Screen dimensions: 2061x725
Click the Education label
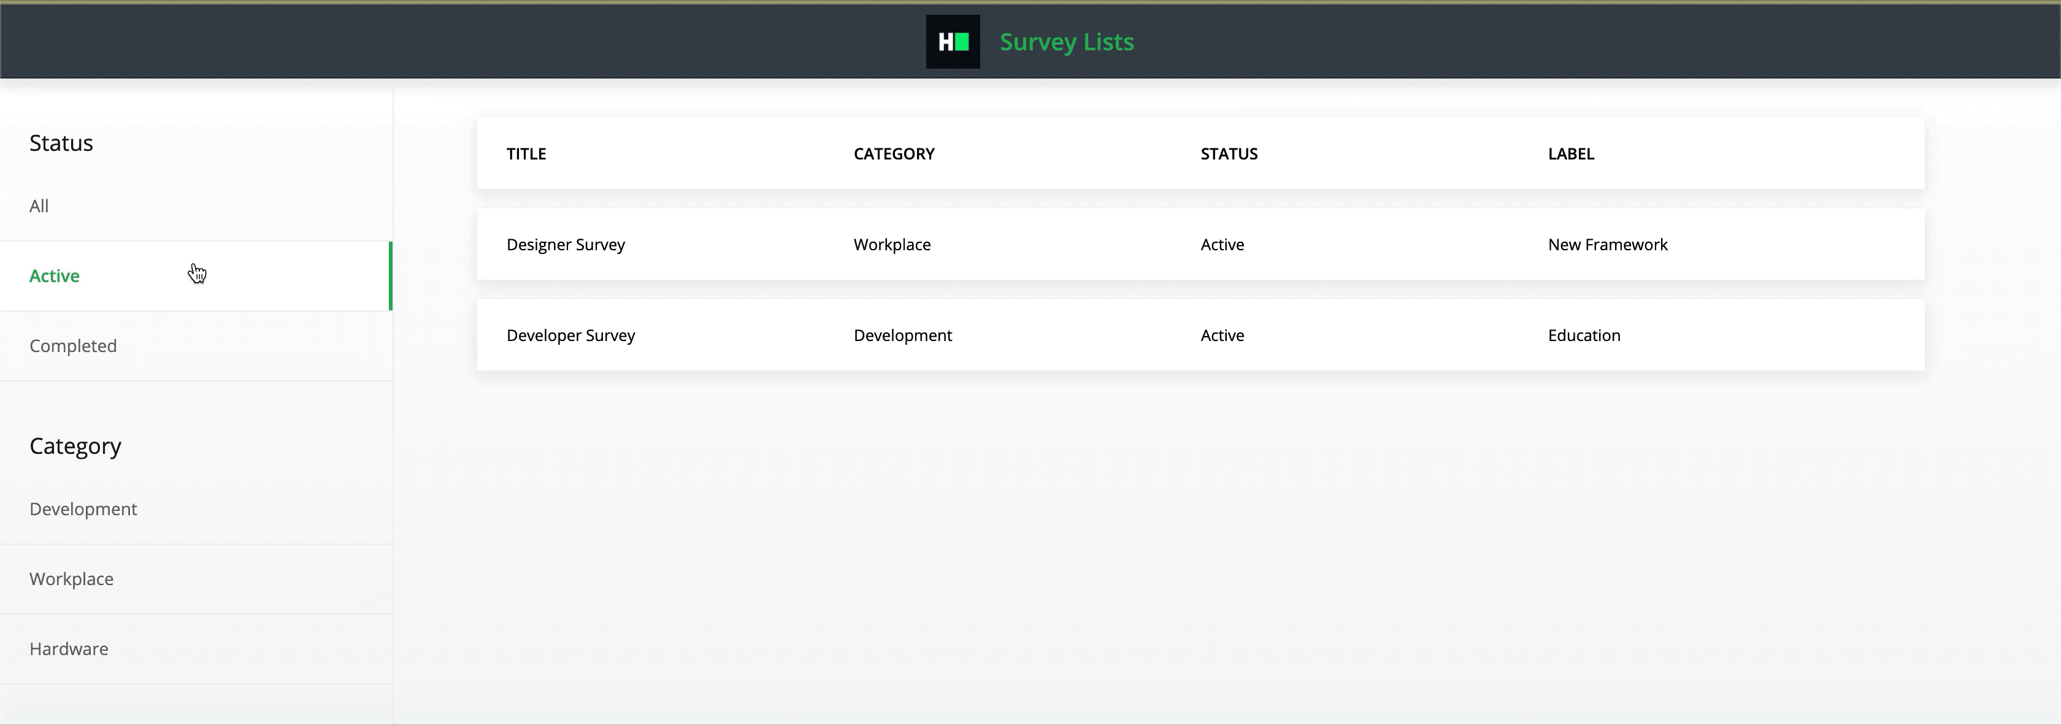pyautogui.click(x=1584, y=336)
